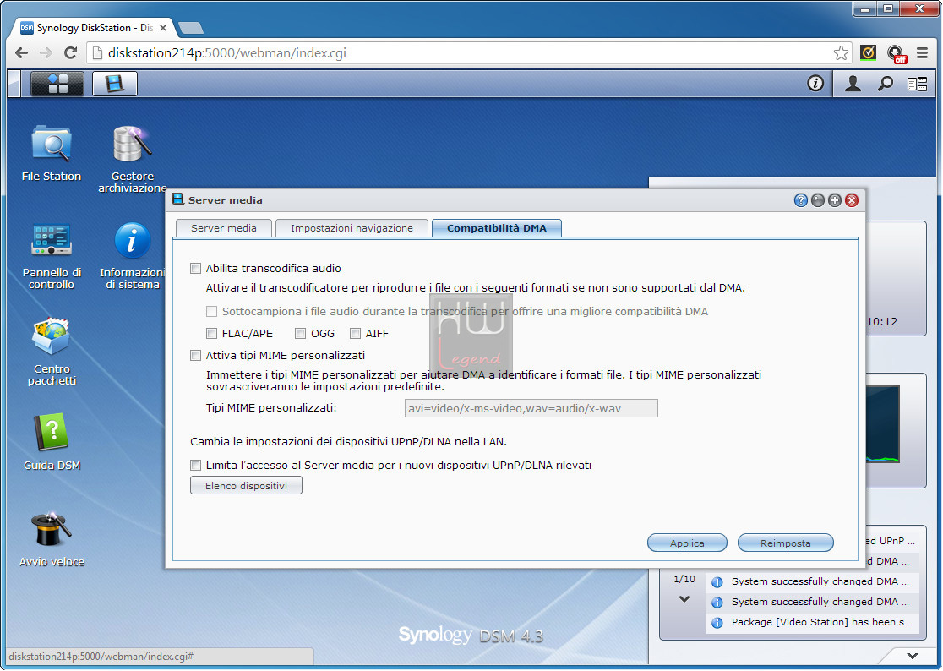Enable Attiva tipi MIME personalizzati
The image size is (943, 671).
[195, 355]
